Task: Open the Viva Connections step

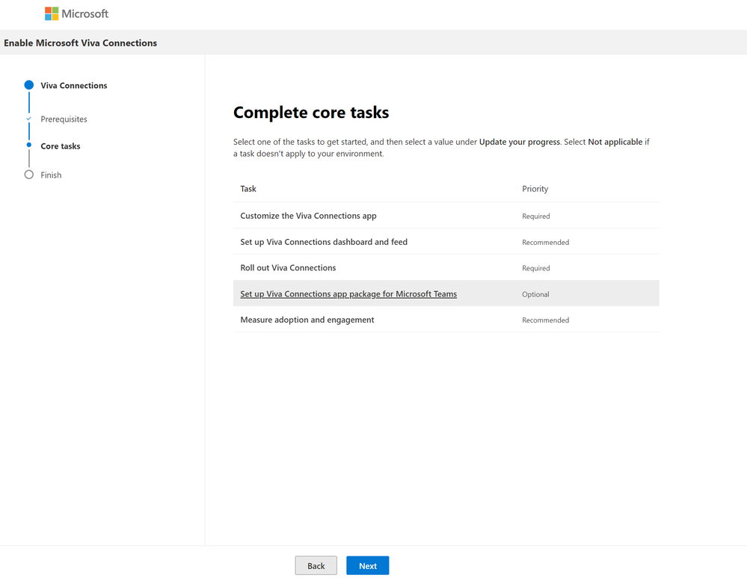Action: point(74,86)
